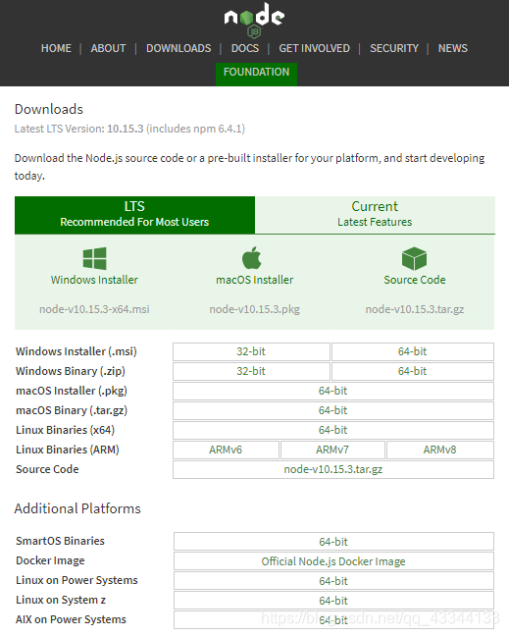The width and height of the screenshot is (509, 636).
Task: Click the macOS Installer label link
Action: point(255,280)
